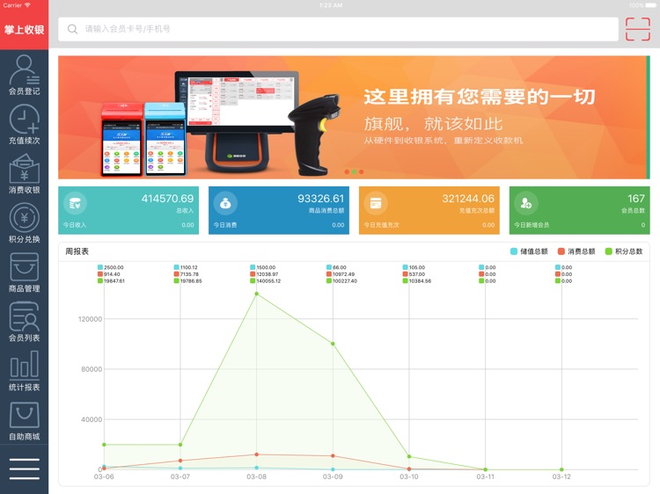The height and width of the screenshot is (494, 660).
Task: Tap the red scan QR code icon
Action: (x=638, y=29)
